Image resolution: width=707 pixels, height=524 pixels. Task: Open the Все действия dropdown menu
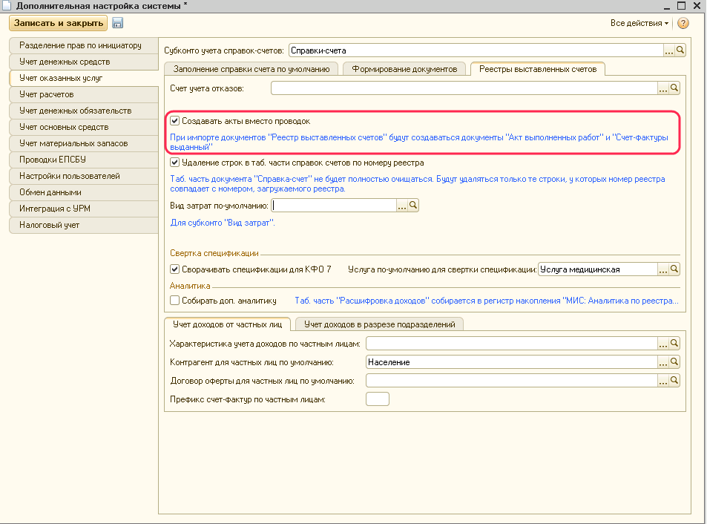coord(639,24)
